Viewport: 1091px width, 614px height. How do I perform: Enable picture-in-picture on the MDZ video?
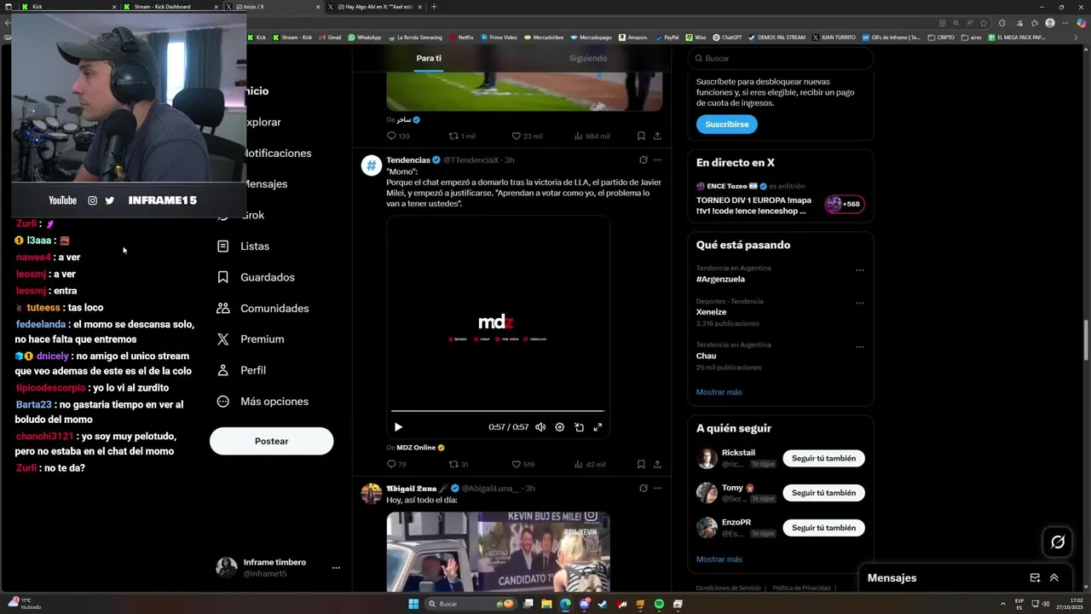579,427
